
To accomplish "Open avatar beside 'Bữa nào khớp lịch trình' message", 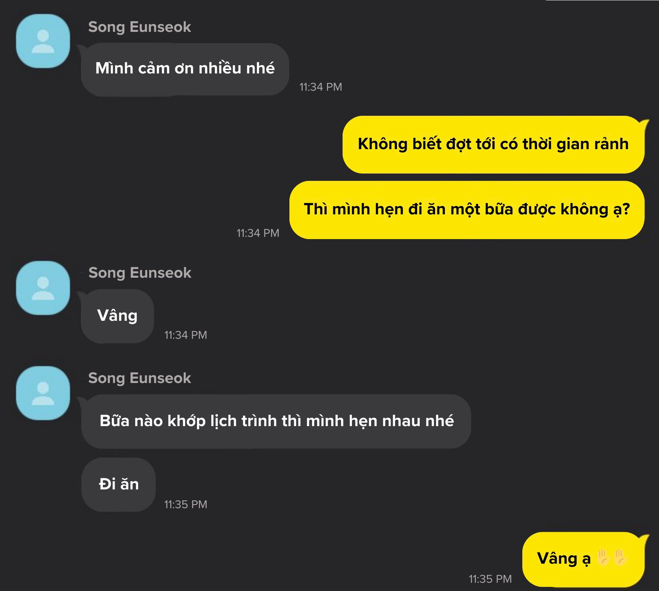I will 43,393.
